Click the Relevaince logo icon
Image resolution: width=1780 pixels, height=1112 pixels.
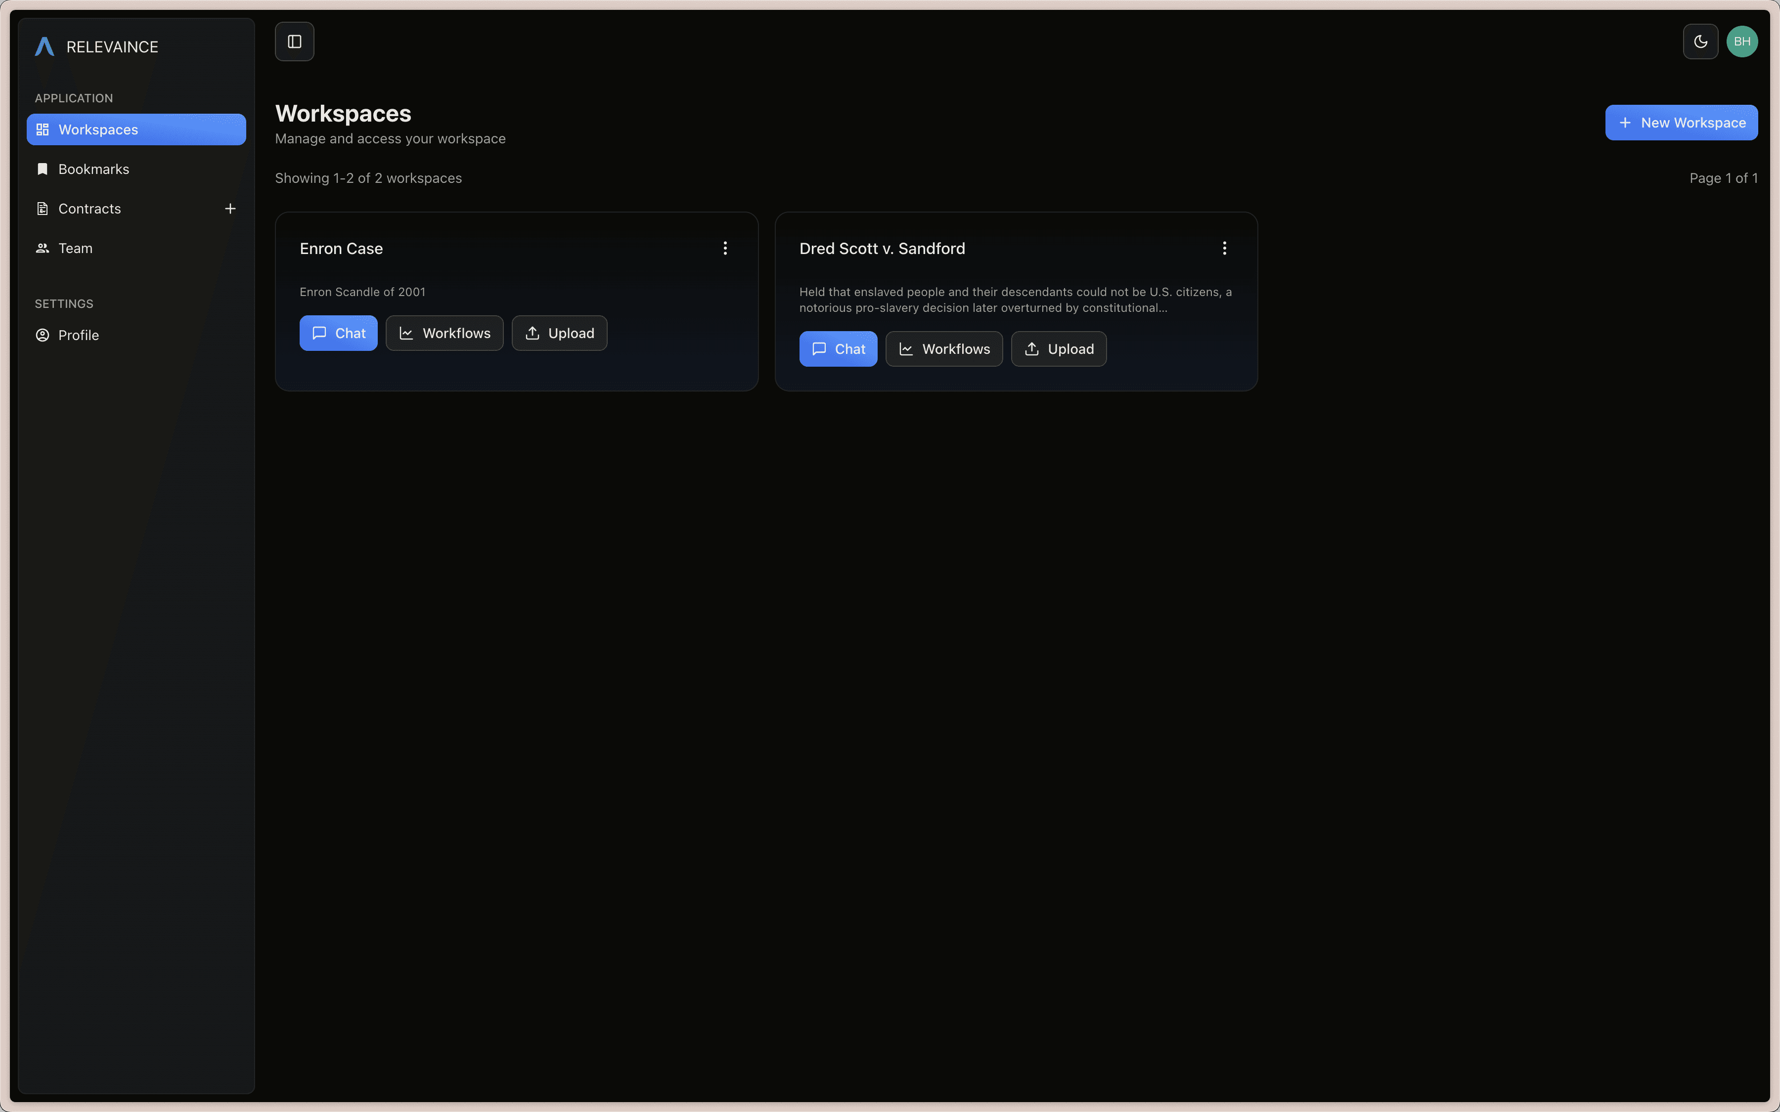pyautogui.click(x=44, y=47)
